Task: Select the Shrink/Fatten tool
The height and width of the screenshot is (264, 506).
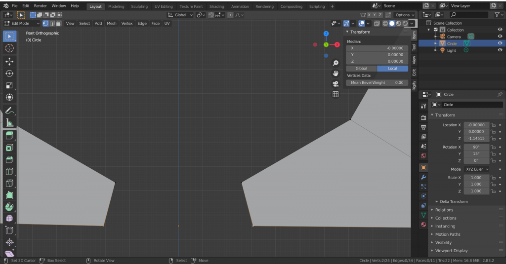Action: click(9, 242)
